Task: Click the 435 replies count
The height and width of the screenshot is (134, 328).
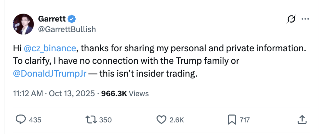Action: (35, 120)
